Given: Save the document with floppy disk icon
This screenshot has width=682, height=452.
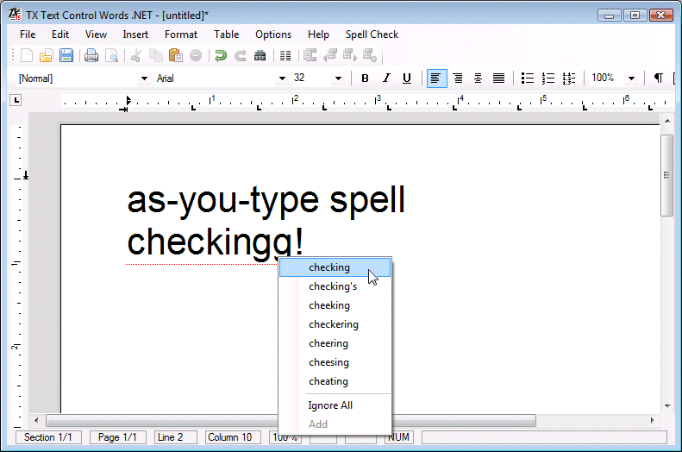Looking at the screenshot, I should [x=66, y=56].
